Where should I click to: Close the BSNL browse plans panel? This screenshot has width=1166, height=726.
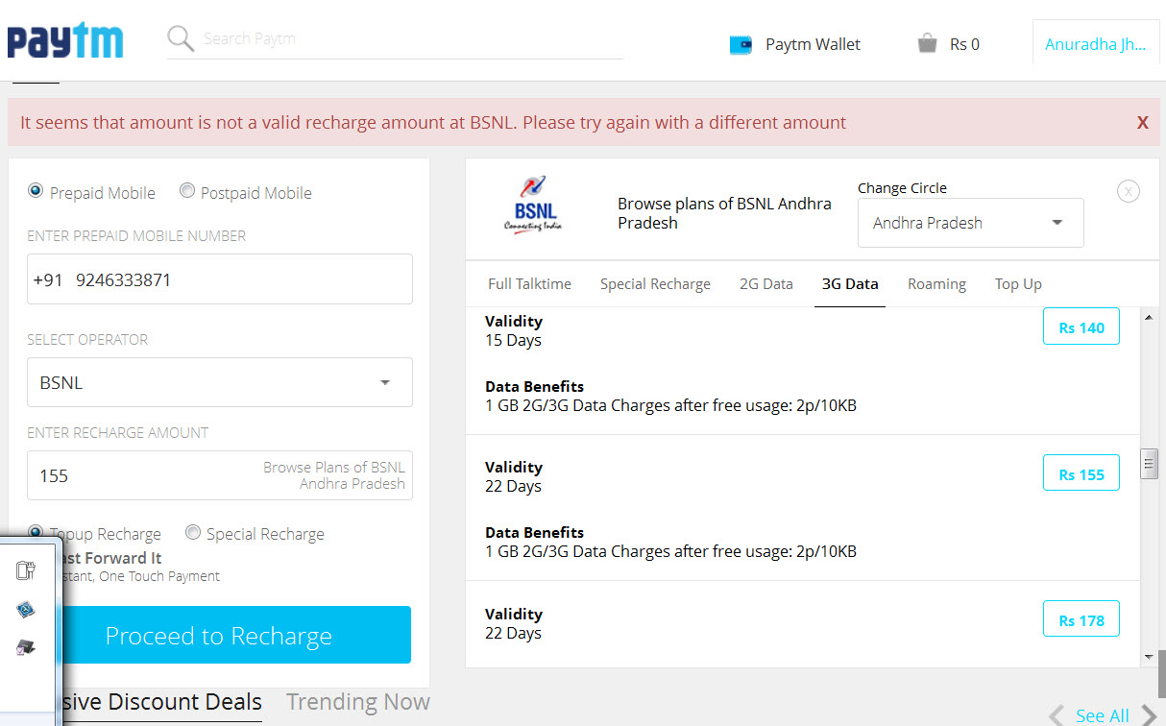pos(1129,191)
